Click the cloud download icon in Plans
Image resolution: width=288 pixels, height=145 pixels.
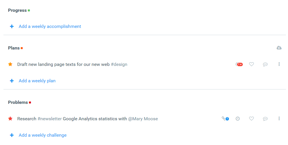pos(279,48)
